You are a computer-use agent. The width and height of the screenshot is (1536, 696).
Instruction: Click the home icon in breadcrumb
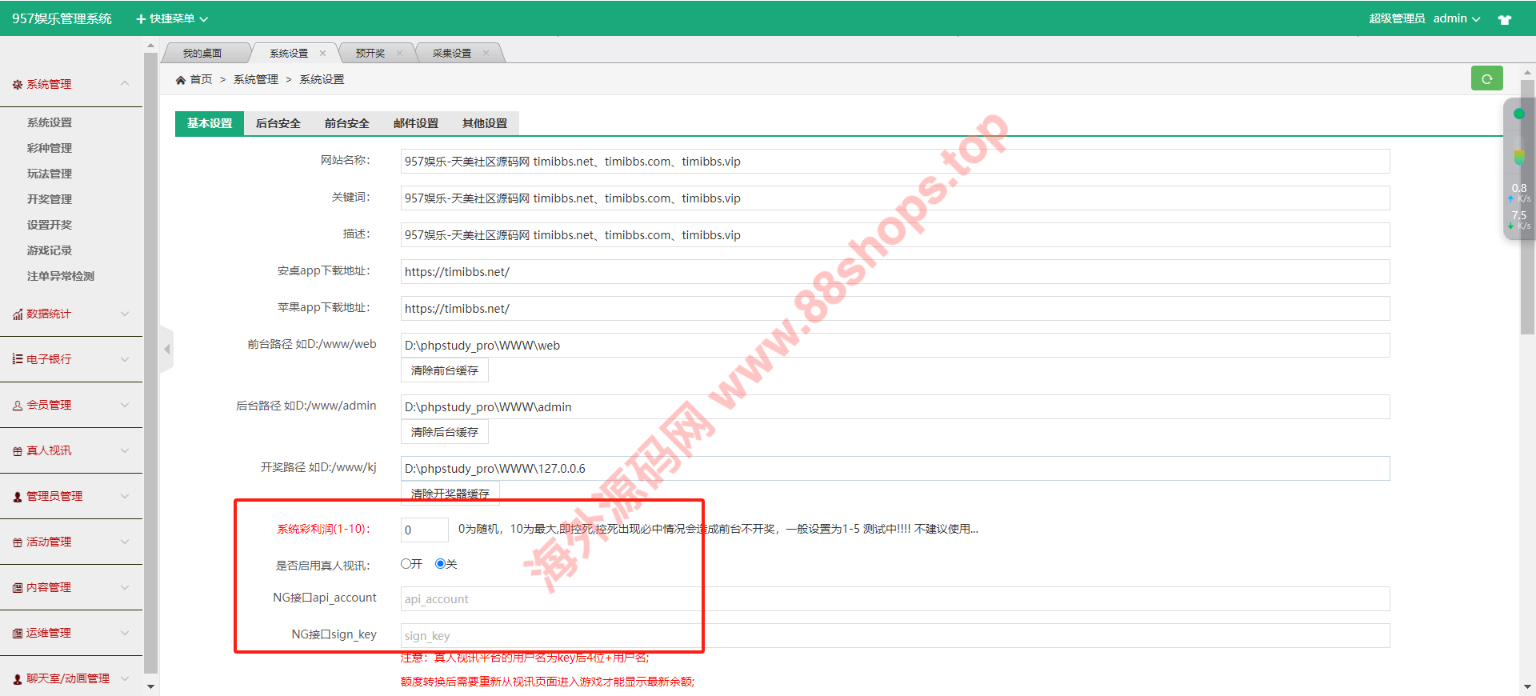[181, 80]
